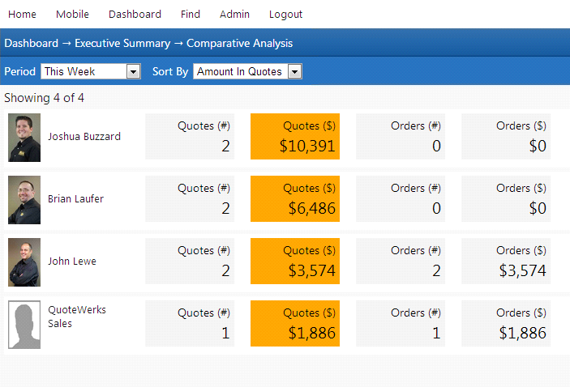Open the Find menu item
570x387 pixels.
(191, 15)
